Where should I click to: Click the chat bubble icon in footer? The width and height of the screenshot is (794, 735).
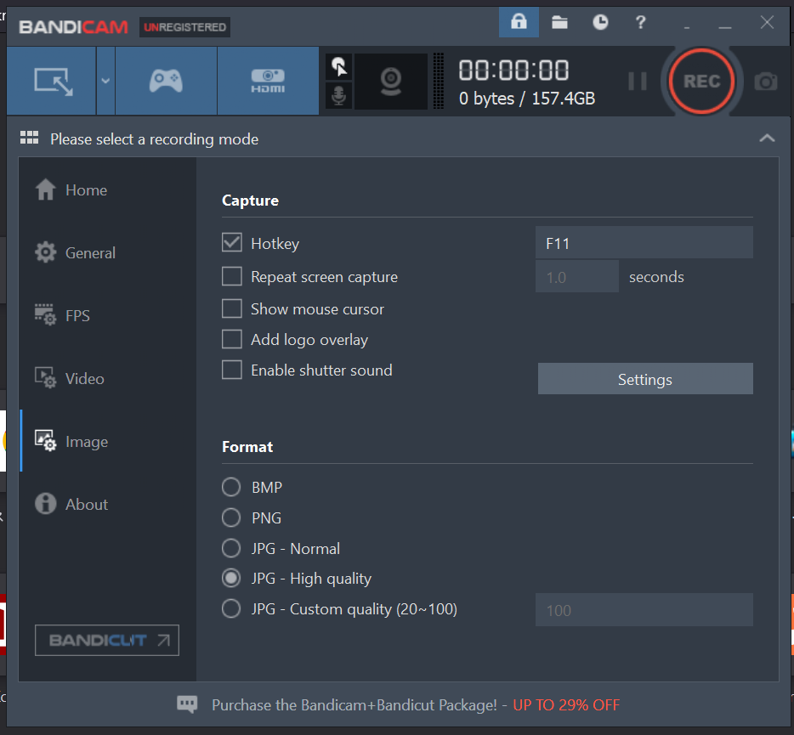click(x=187, y=704)
